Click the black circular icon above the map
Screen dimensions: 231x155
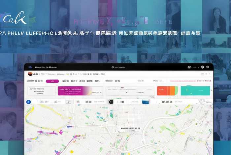(x=111, y=102)
